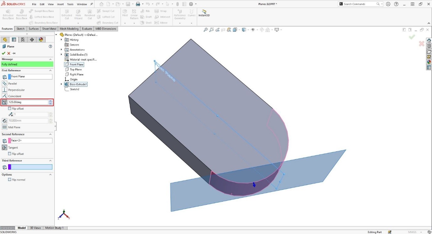Select the Zoom to Fit tool
The image size is (432, 234).
click(x=205, y=29)
